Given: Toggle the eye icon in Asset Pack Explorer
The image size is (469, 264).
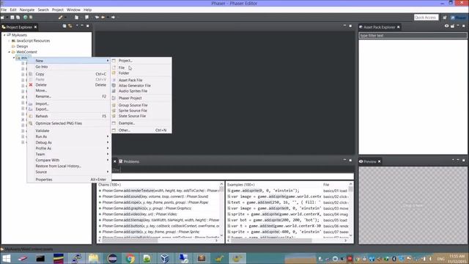Looking at the screenshot, I should tap(446, 26).
